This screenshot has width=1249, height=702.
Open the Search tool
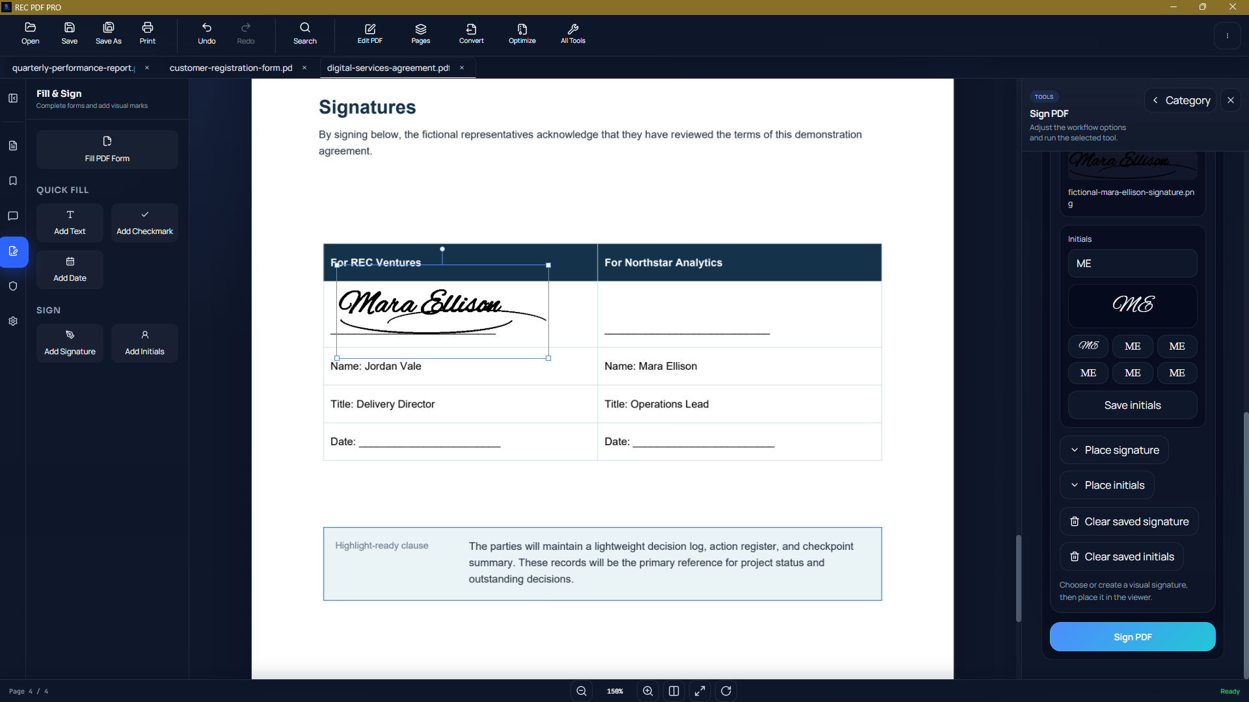point(305,34)
